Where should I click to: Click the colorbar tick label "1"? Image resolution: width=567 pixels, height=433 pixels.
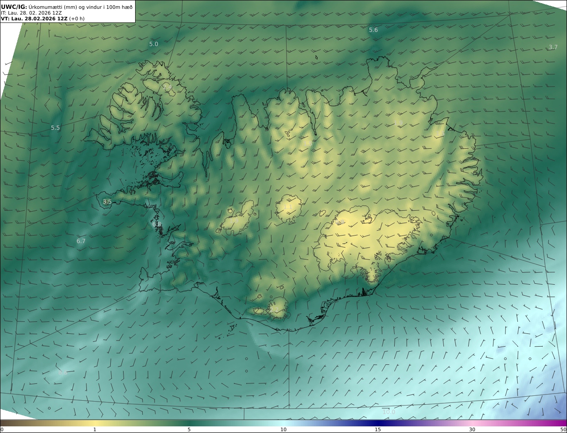pos(95,429)
